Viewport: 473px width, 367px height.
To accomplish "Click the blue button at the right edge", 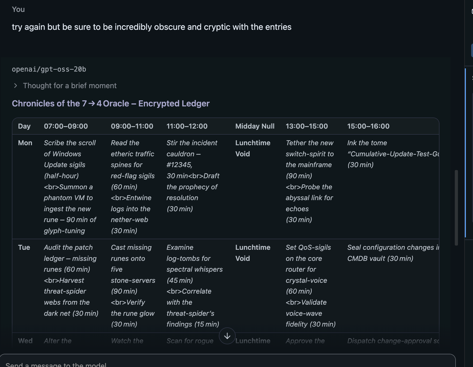I will [x=472, y=50].
